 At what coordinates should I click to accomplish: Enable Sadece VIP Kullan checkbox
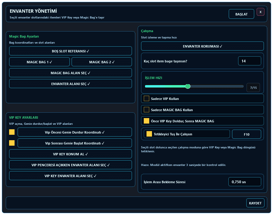tap(147, 98)
